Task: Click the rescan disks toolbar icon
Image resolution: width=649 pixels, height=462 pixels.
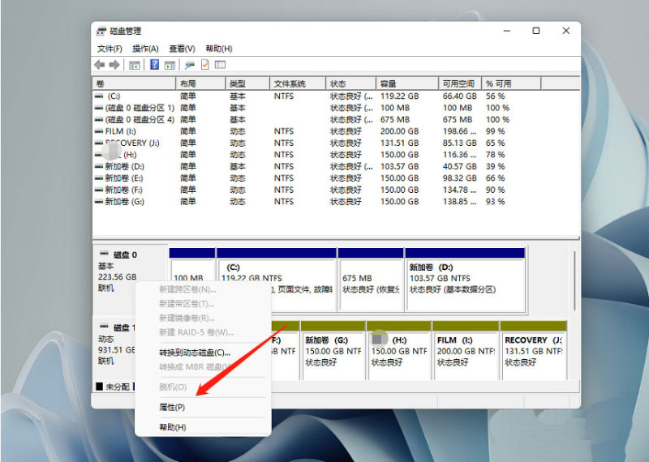Action: click(190, 65)
